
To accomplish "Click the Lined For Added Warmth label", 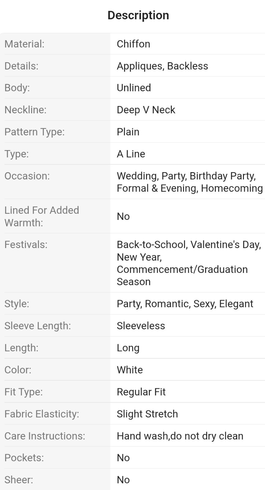I will pyautogui.click(x=42, y=216).
